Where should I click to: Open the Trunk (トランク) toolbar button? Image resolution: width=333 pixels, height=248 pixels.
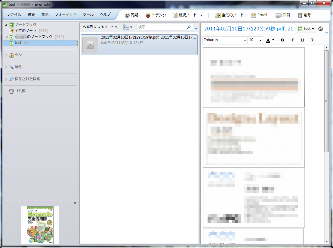coord(156,15)
